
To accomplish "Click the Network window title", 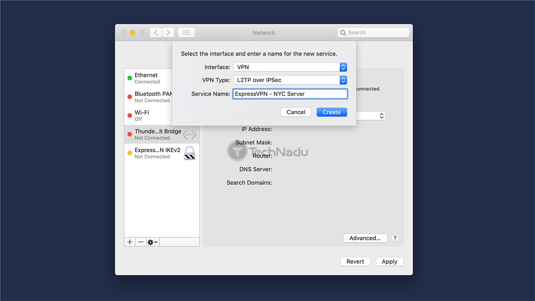I will pos(264,33).
